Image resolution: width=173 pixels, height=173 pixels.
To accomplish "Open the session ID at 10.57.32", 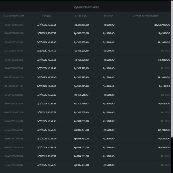I will pos(14,103).
